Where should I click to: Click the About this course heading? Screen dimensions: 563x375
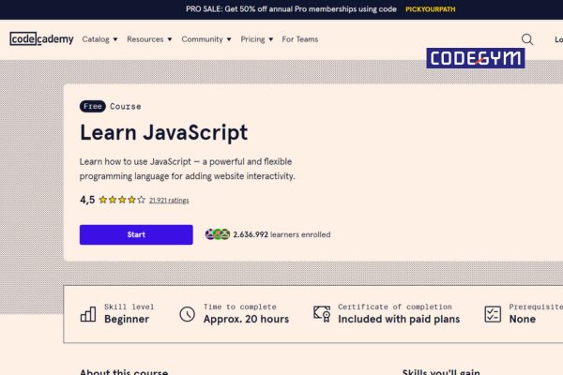pos(124,372)
